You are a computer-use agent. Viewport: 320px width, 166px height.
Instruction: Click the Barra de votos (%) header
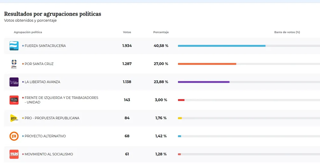point(287,32)
